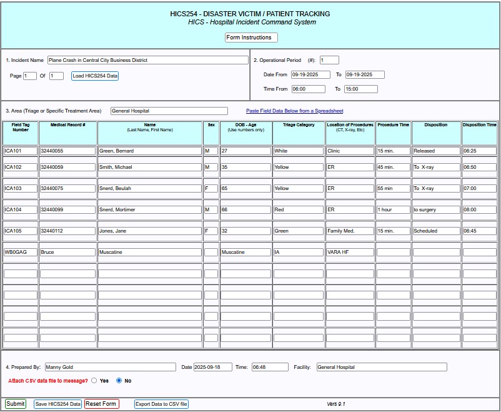
Task: Click the Prepared By field with Manny Gold
Action: tap(110, 368)
